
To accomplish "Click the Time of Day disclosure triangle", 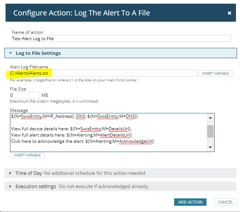I will click(10, 173).
